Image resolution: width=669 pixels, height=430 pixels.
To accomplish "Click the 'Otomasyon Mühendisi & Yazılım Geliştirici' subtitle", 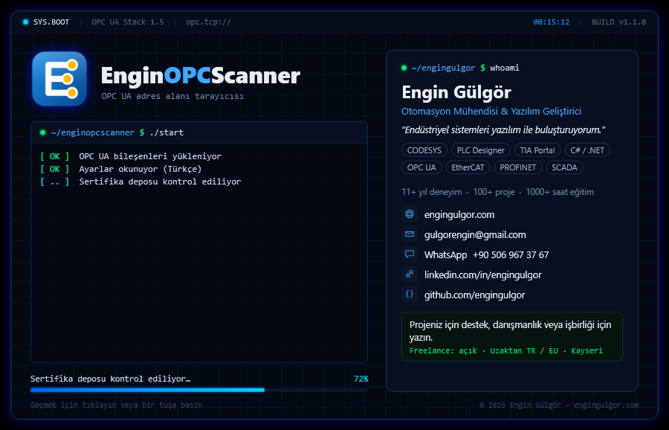I will 491,111.
